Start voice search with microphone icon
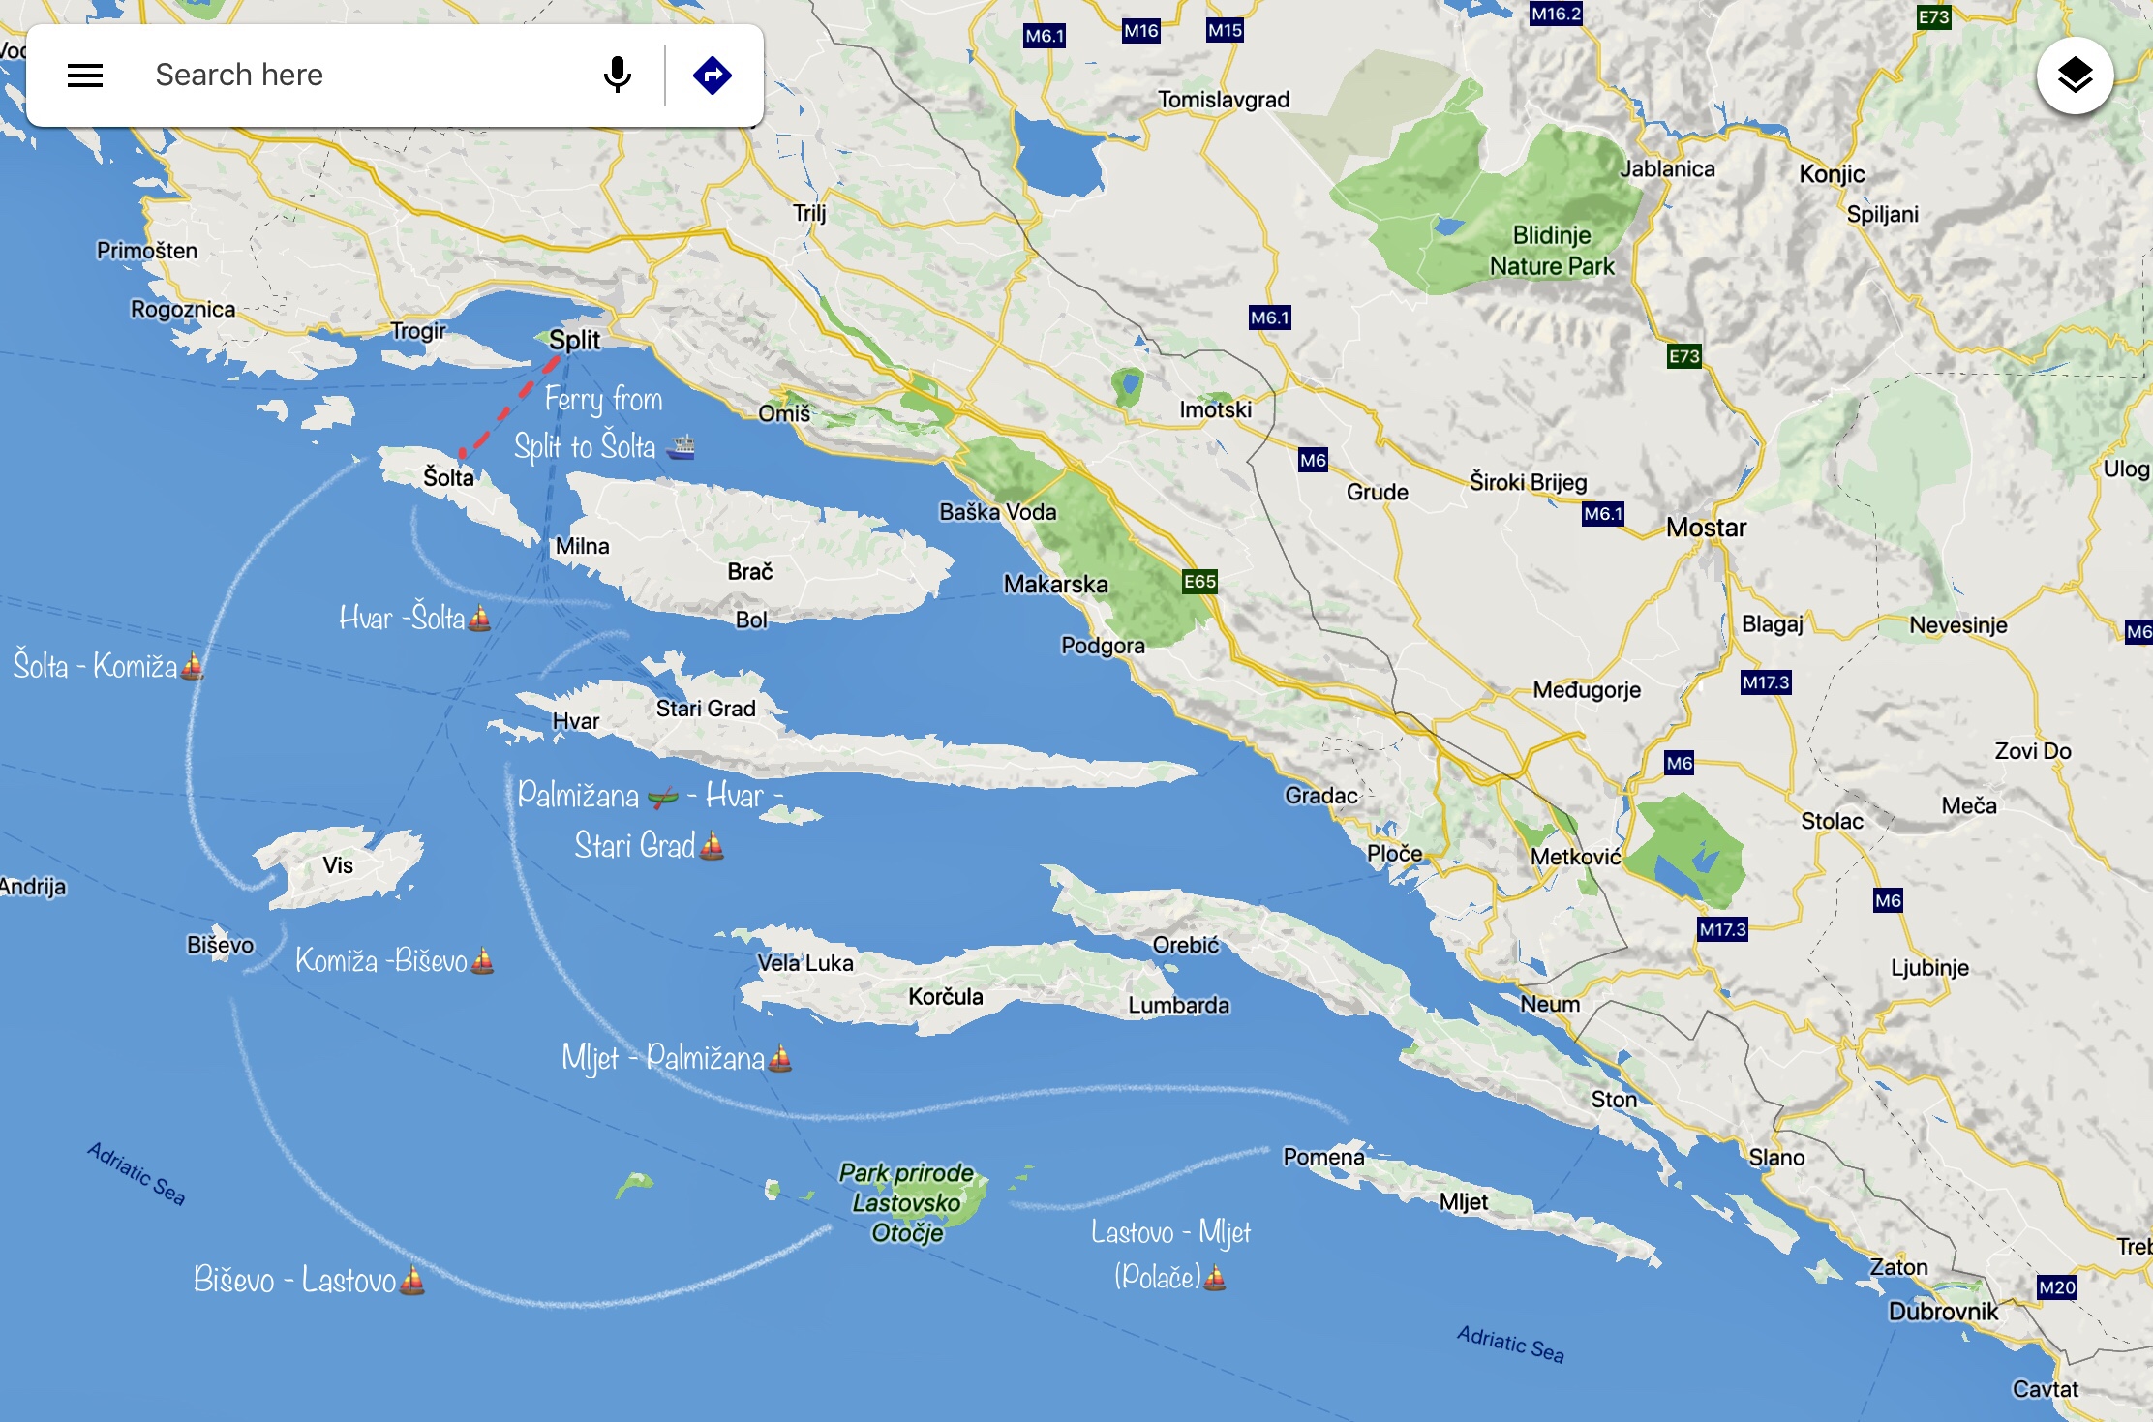The height and width of the screenshot is (1422, 2153). pyautogui.click(x=617, y=76)
